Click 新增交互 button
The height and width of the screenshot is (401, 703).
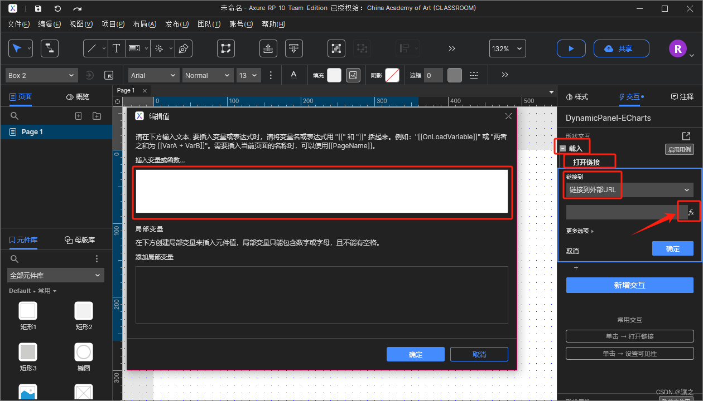[x=630, y=285]
